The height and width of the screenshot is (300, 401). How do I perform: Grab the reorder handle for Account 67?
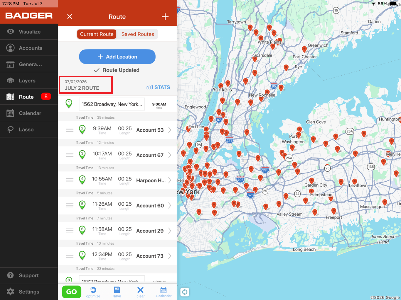[70, 155]
